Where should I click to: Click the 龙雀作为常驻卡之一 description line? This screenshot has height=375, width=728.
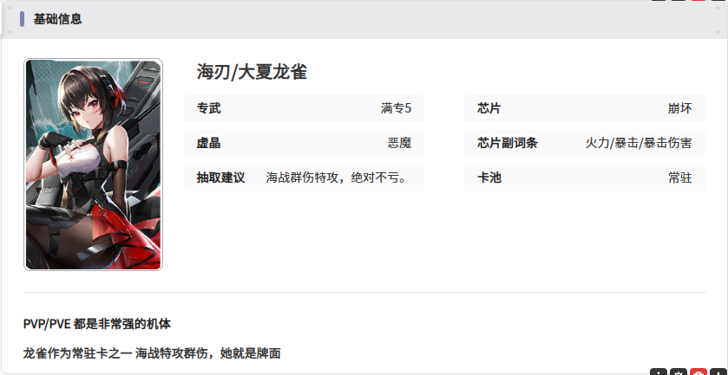point(152,353)
